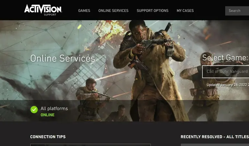Click the Online Services page title

click(x=63, y=58)
